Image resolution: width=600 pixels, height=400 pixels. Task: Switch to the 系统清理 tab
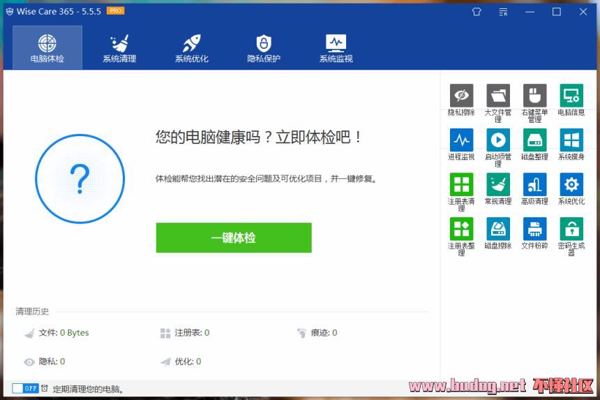(119, 48)
